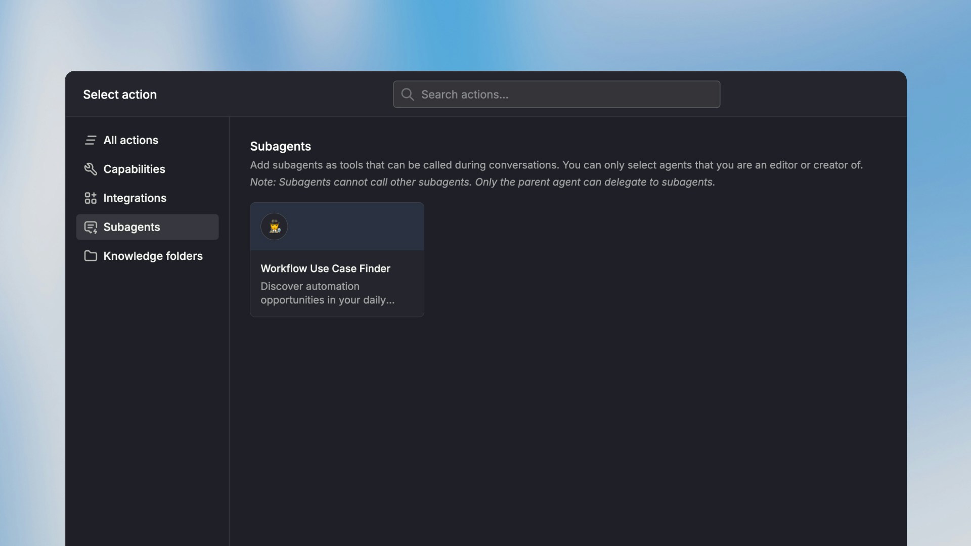Click the Workflow Use Case Finder title
Screen dimensions: 971x546
click(325, 268)
